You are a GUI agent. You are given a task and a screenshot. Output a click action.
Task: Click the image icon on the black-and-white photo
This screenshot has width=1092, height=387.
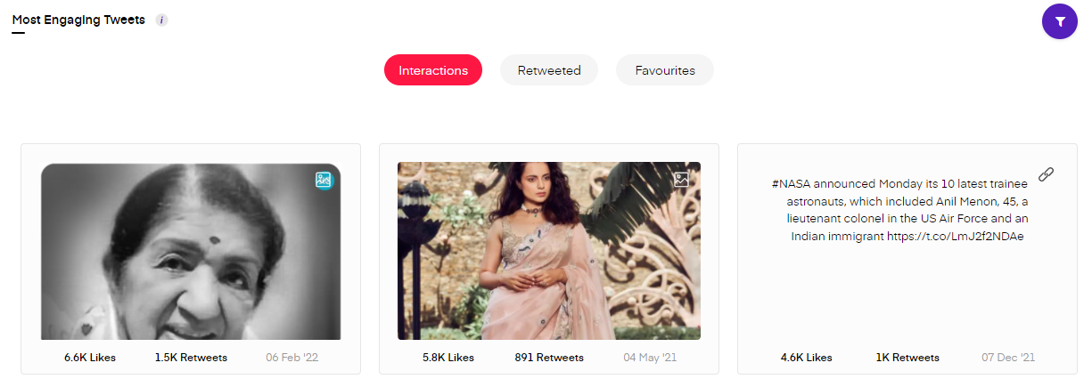click(x=324, y=180)
